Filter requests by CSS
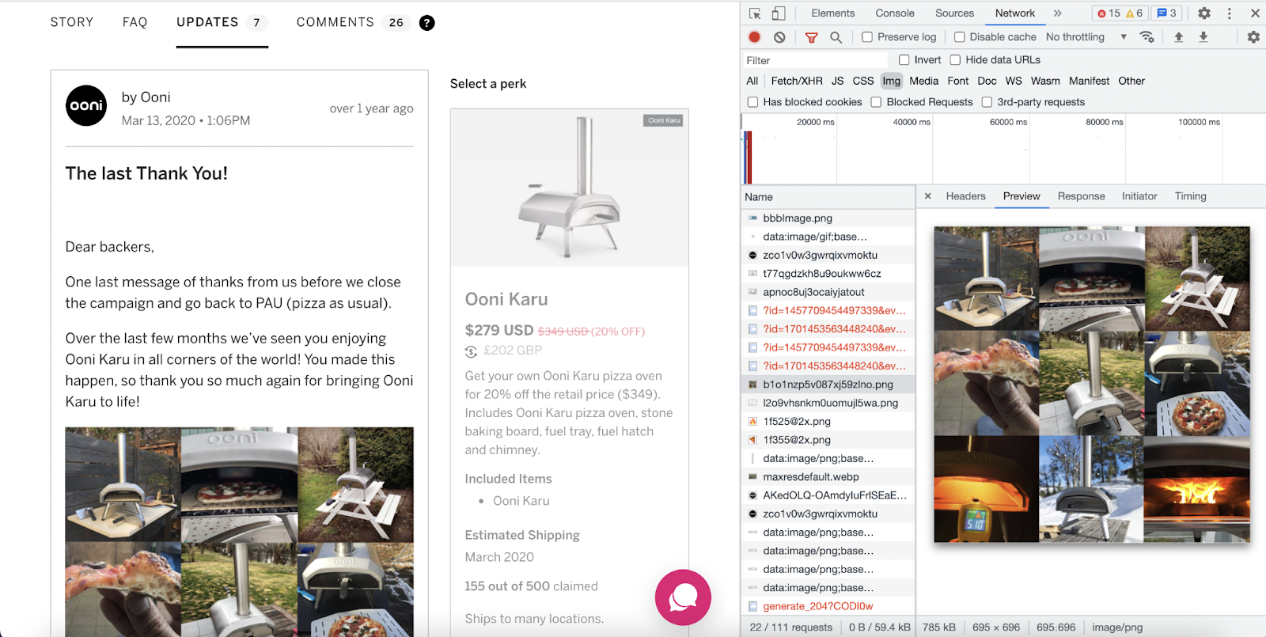The height and width of the screenshot is (637, 1266). pos(863,81)
